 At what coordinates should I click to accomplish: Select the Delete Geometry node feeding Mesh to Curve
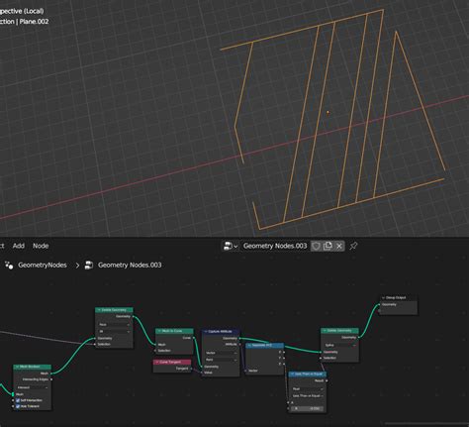click(114, 310)
